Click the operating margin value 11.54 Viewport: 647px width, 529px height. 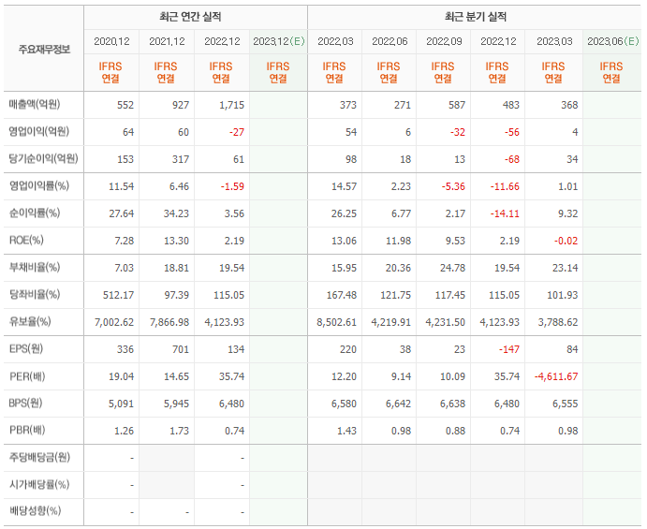click(122, 186)
